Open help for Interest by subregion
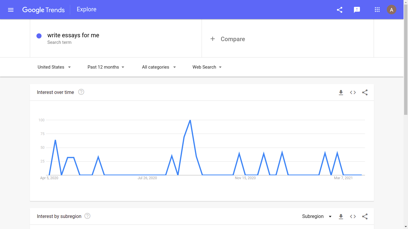Screen dimensions: 408x229 point(88,216)
